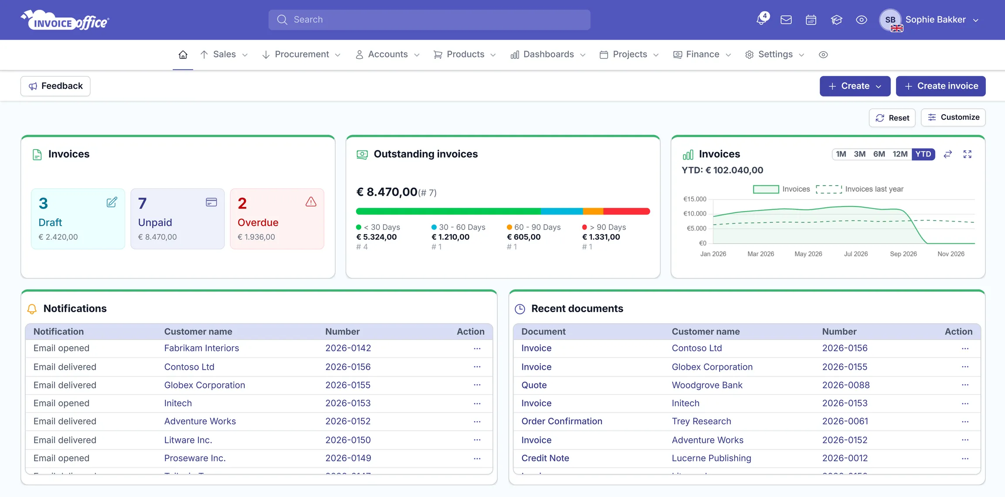This screenshot has height=497, width=1005.
Task: Toggle Invoices last year series in legend
Action: [860, 189]
